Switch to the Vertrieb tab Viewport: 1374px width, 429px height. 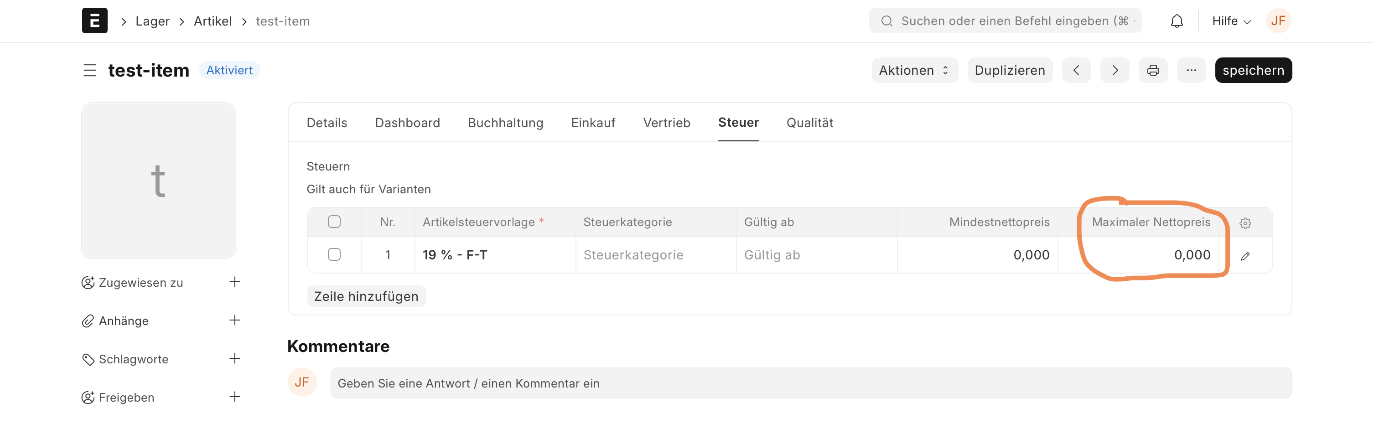click(x=666, y=123)
